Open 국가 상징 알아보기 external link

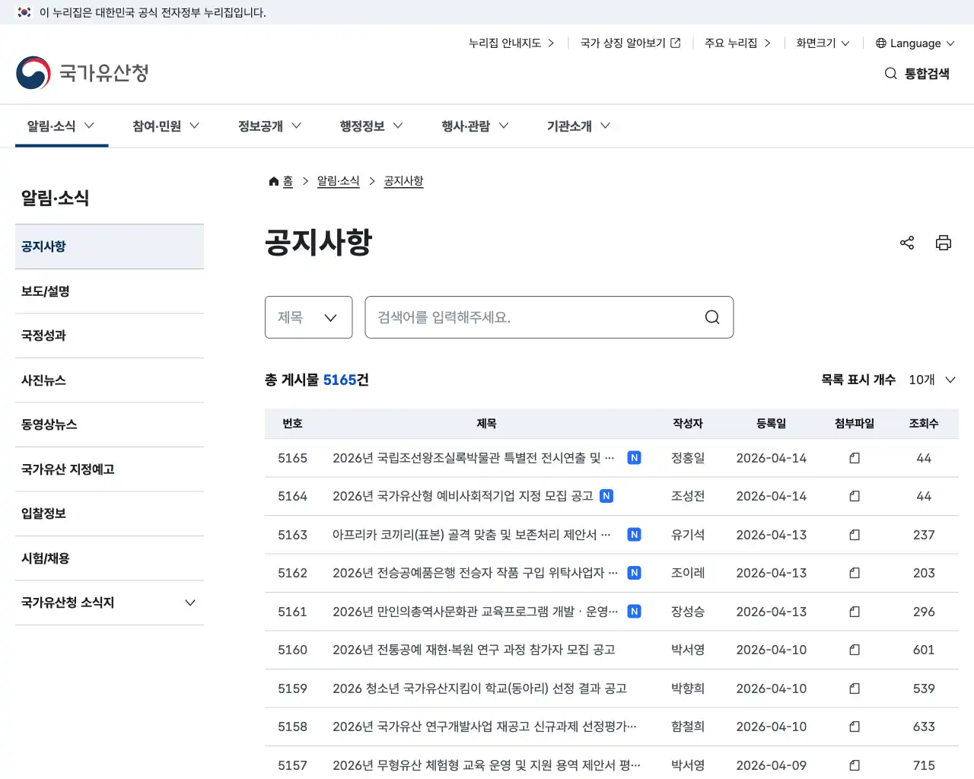(x=630, y=43)
